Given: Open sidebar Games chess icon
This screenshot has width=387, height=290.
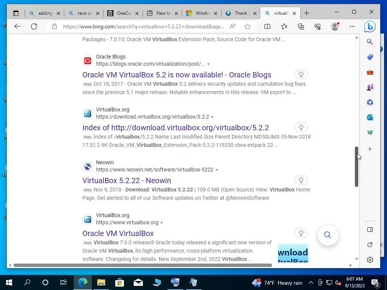Looking at the screenshot, I should [370, 87].
